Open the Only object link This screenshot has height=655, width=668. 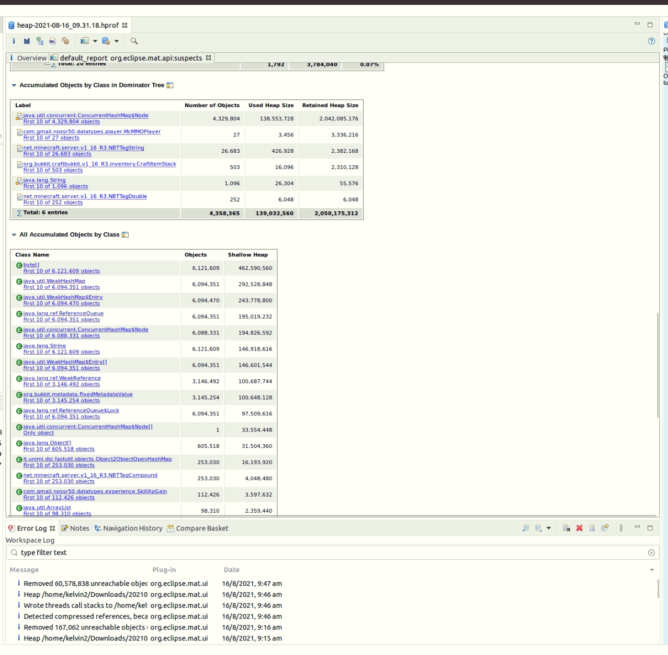pyautogui.click(x=39, y=433)
